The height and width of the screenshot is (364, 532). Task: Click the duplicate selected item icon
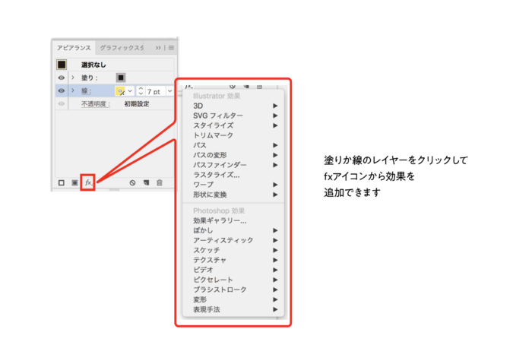[x=146, y=183]
